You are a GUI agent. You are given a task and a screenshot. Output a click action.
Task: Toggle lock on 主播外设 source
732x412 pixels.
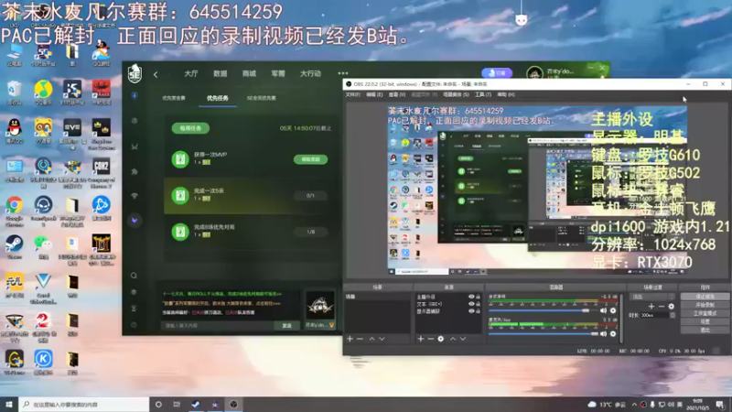(x=478, y=297)
